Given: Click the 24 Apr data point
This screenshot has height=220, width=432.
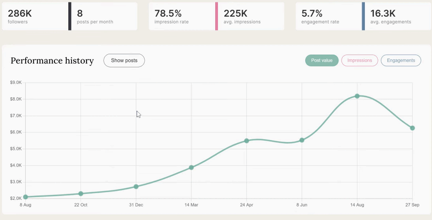Looking at the screenshot, I should 247,141.
